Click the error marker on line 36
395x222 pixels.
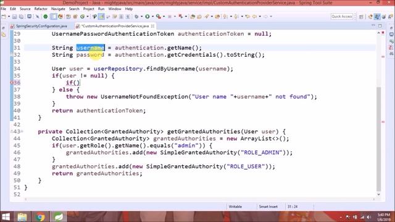12,83
